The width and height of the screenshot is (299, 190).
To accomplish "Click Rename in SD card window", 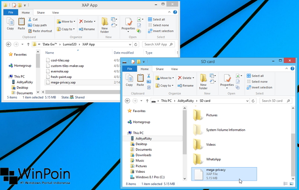I will click(x=185, y=85).
